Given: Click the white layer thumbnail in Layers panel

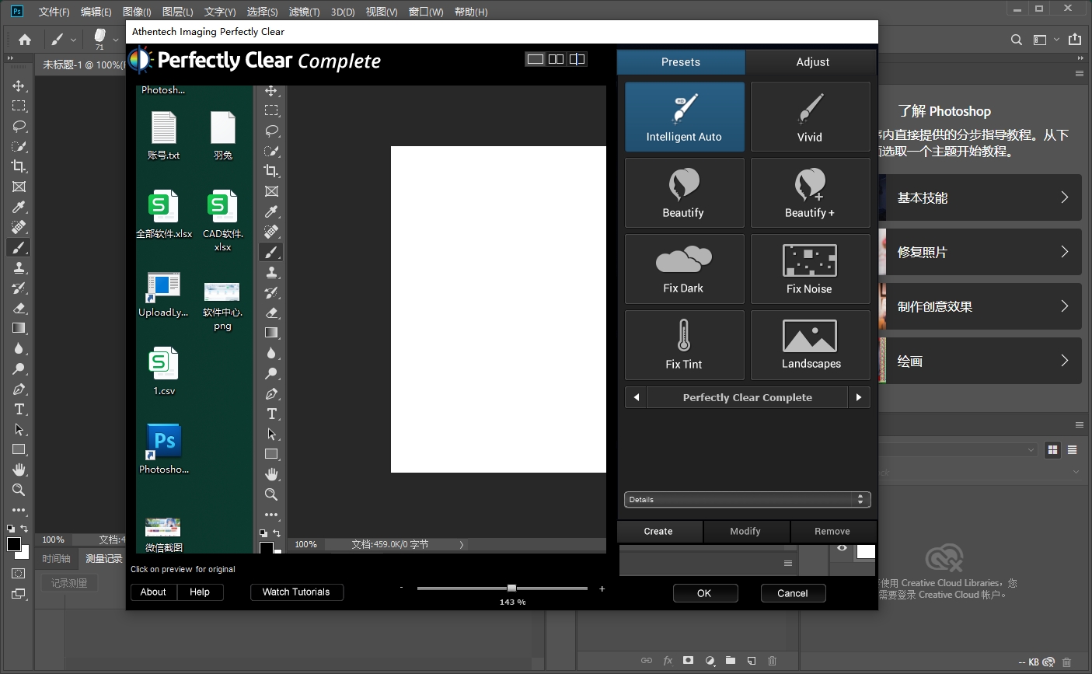Looking at the screenshot, I should [x=866, y=551].
